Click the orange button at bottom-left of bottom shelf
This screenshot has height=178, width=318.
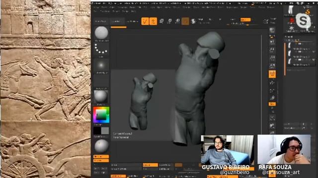(x=118, y=176)
